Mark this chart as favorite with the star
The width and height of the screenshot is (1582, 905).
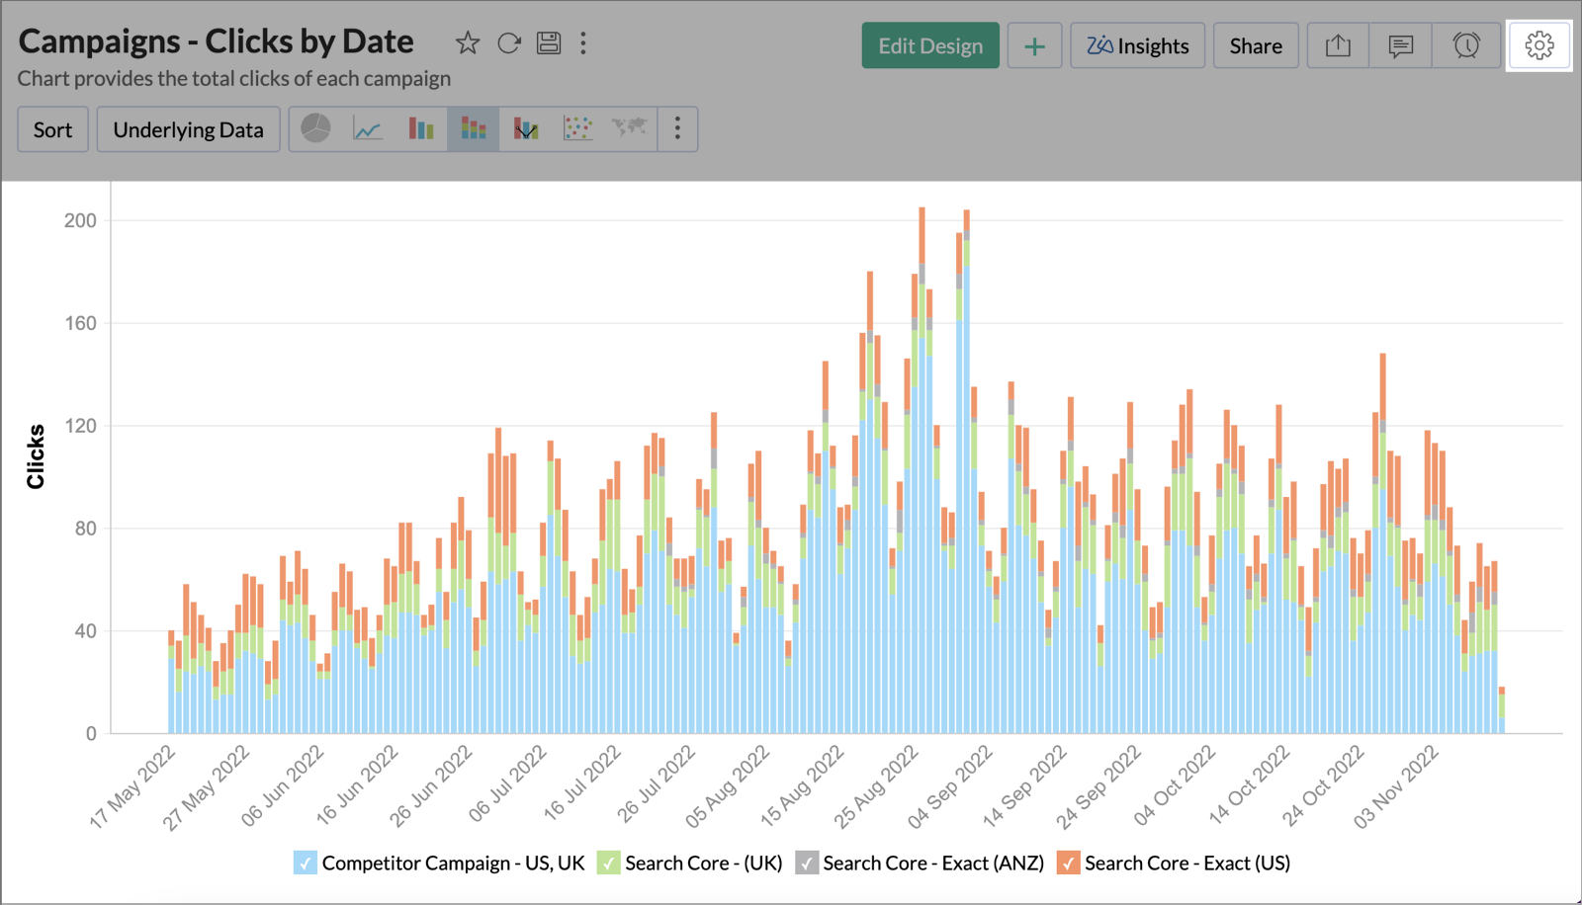pos(467,42)
